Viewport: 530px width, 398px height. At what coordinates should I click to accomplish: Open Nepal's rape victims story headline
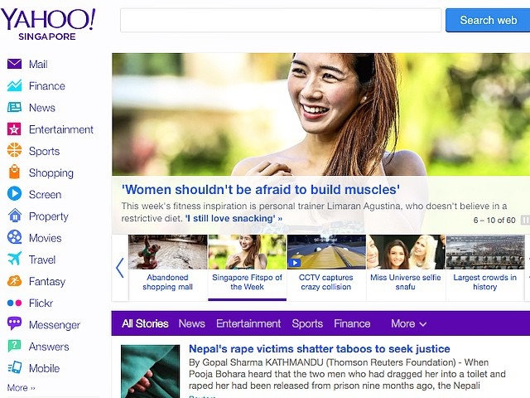tap(320, 348)
